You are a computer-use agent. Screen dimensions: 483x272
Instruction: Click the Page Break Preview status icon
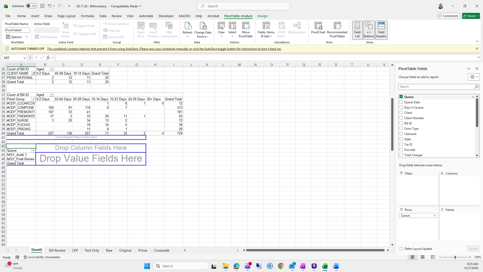pyautogui.click(x=433, y=257)
